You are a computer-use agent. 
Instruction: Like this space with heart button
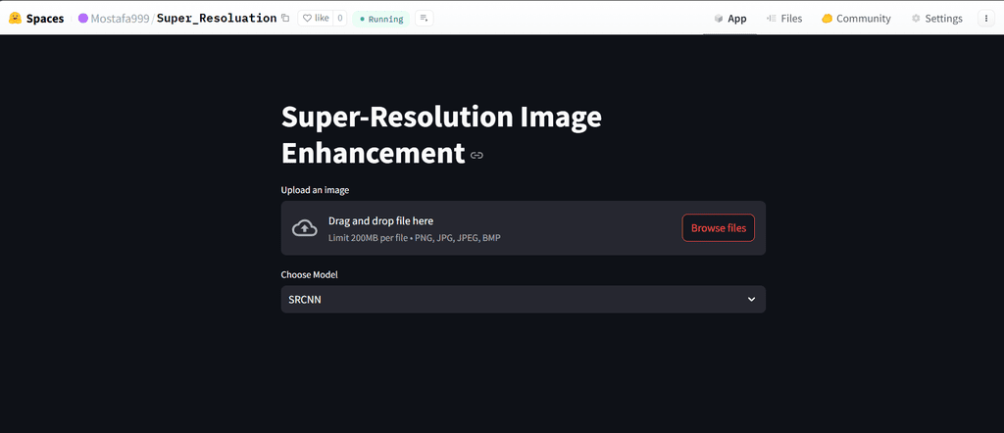click(x=315, y=19)
